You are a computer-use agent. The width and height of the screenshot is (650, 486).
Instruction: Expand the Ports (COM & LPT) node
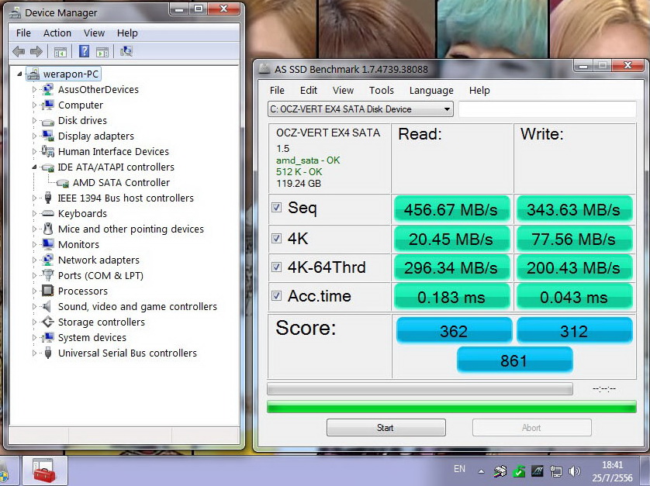(34, 275)
